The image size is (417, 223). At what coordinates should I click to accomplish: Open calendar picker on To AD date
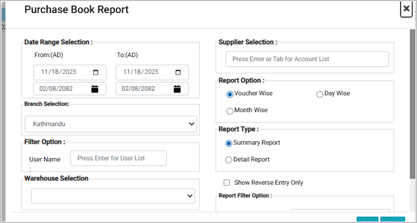(x=178, y=72)
